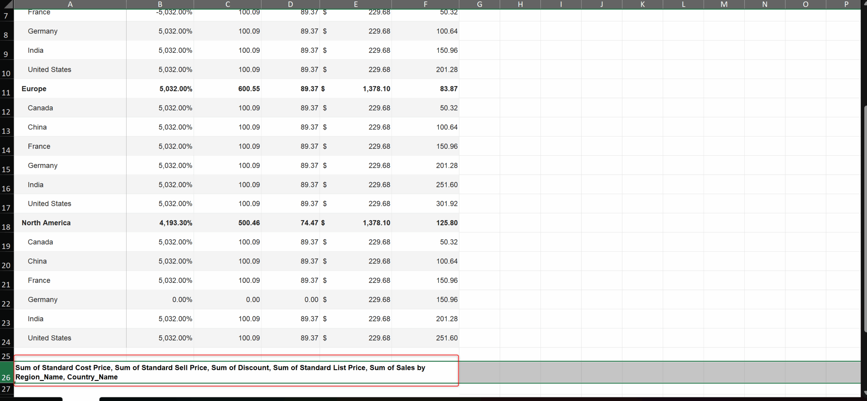This screenshot has width=867, height=401.
Task: Select the 301.92 sales cell
Action: [x=446, y=204]
